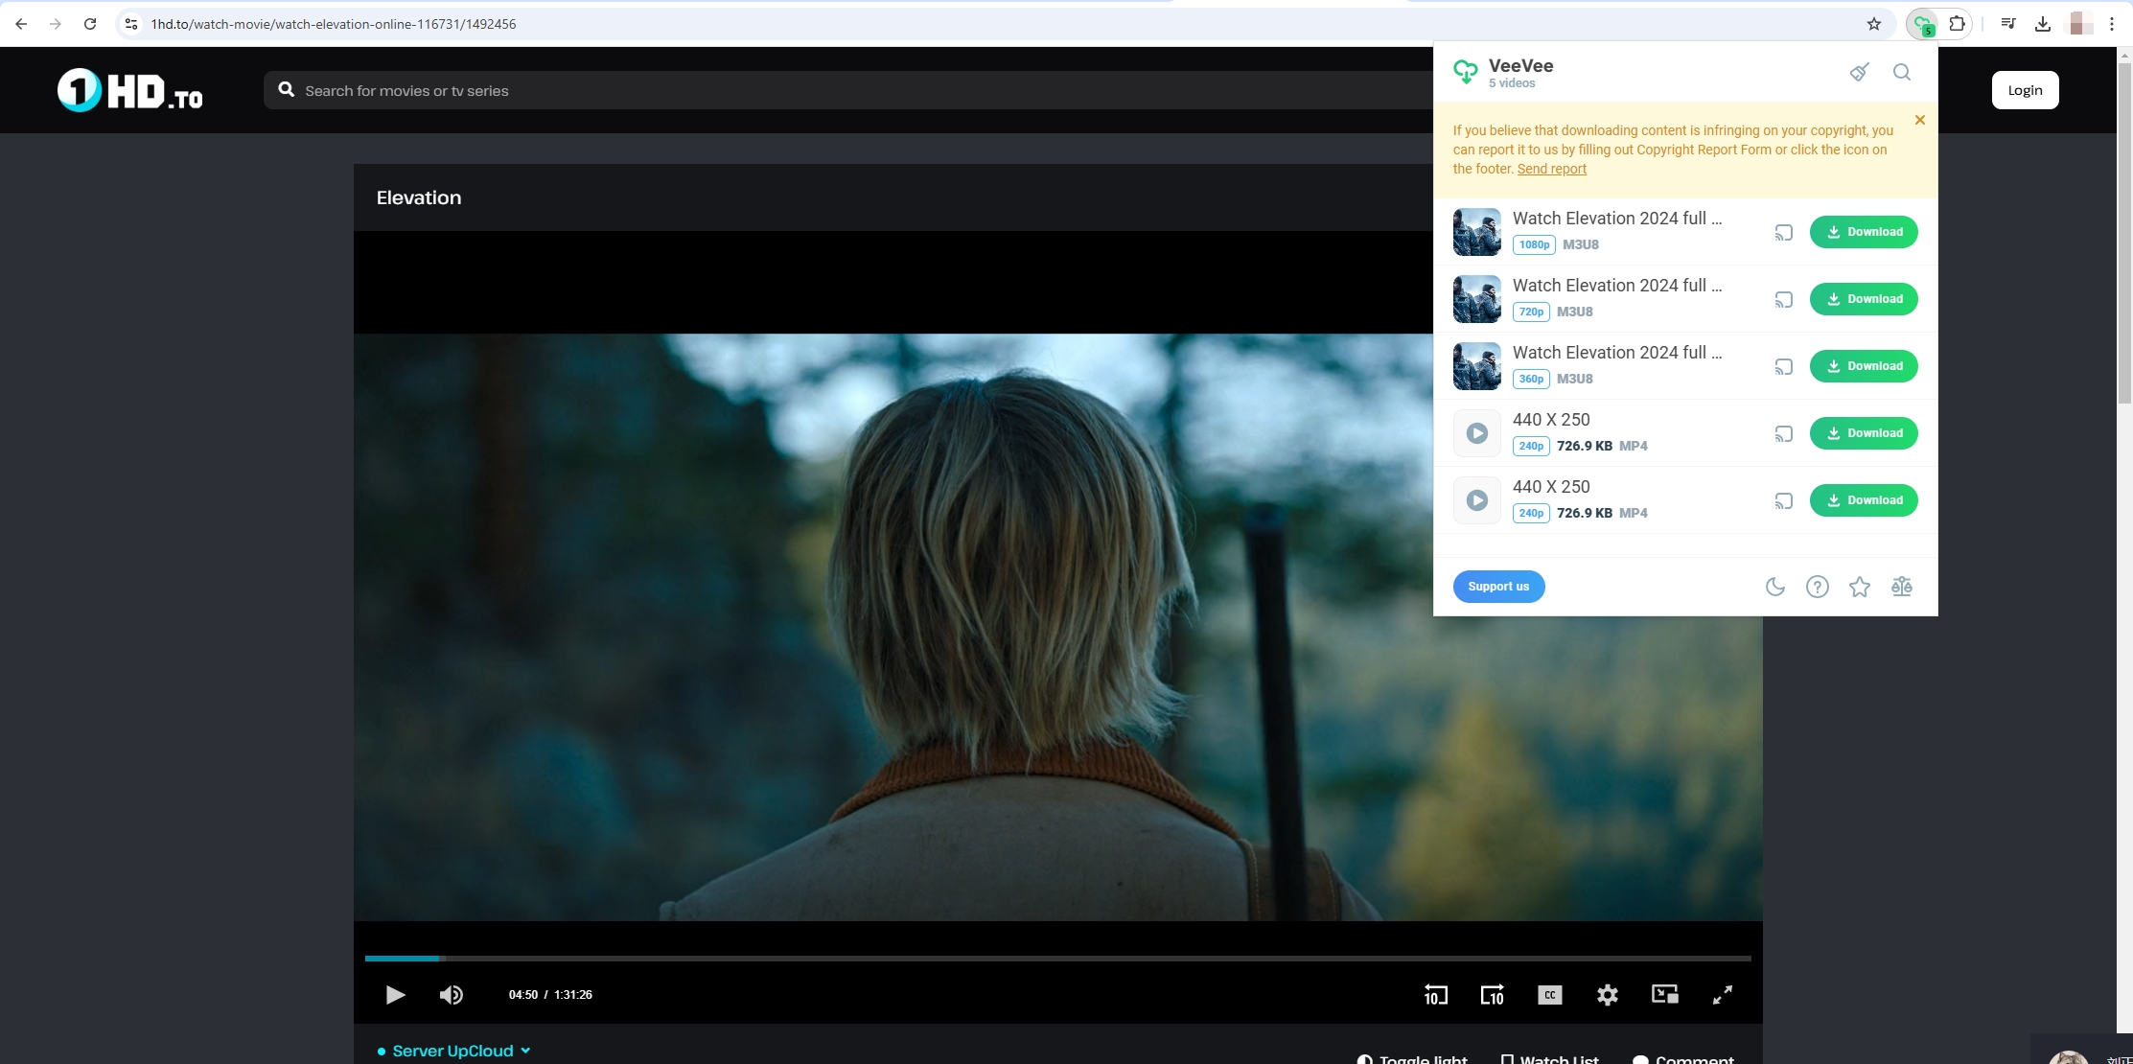Open browser downloads tray icon
Image resolution: width=2133 pixels, height=1064 pixels.
(2043, 24)
